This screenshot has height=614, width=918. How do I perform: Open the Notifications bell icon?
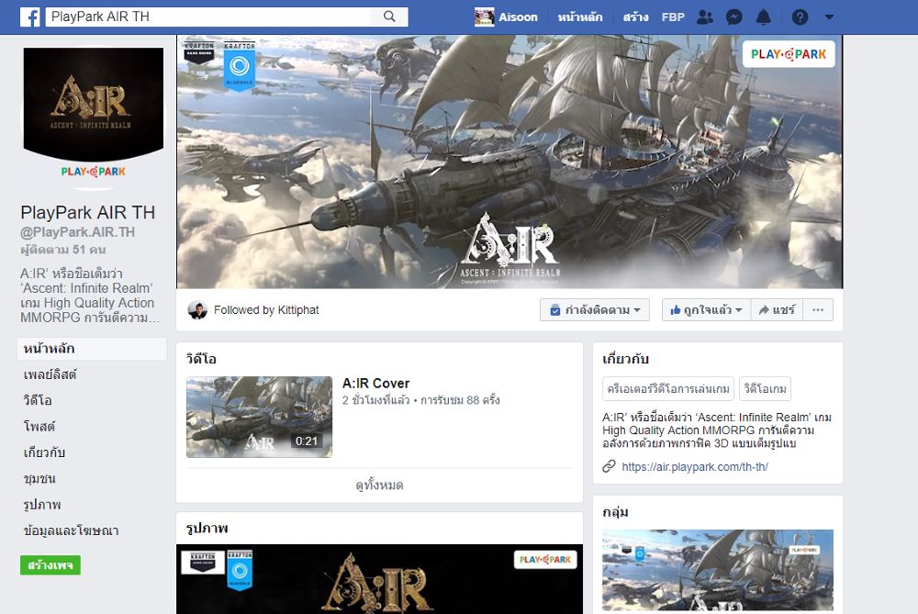tap(763, 17)
